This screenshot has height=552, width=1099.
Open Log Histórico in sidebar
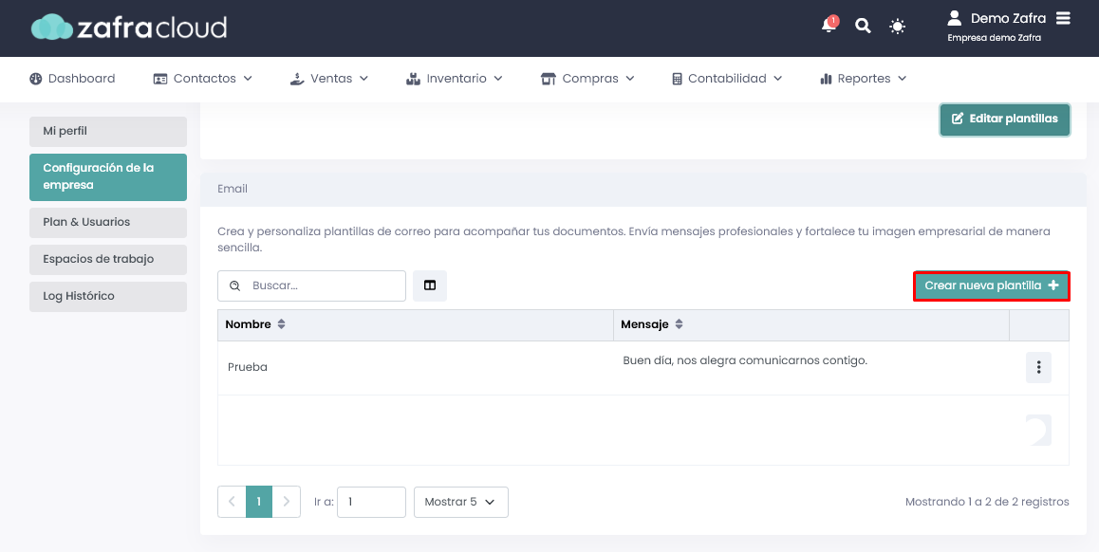(x=108, y=296)
